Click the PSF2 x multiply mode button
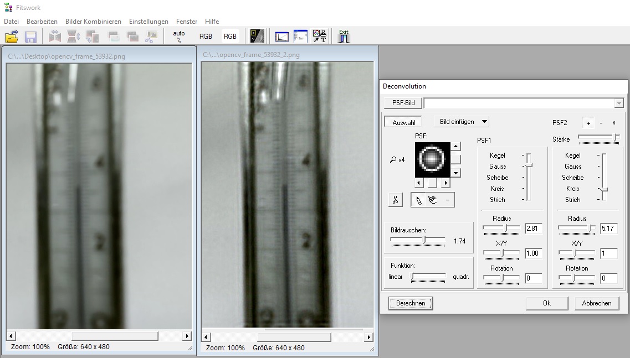This screenshot has width=630, height=358. click(613, 123)
